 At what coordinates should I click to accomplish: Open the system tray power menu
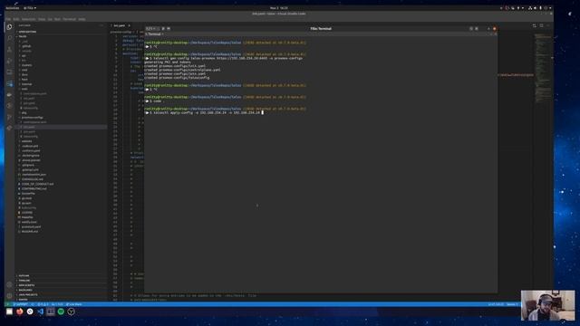(546, 8)
